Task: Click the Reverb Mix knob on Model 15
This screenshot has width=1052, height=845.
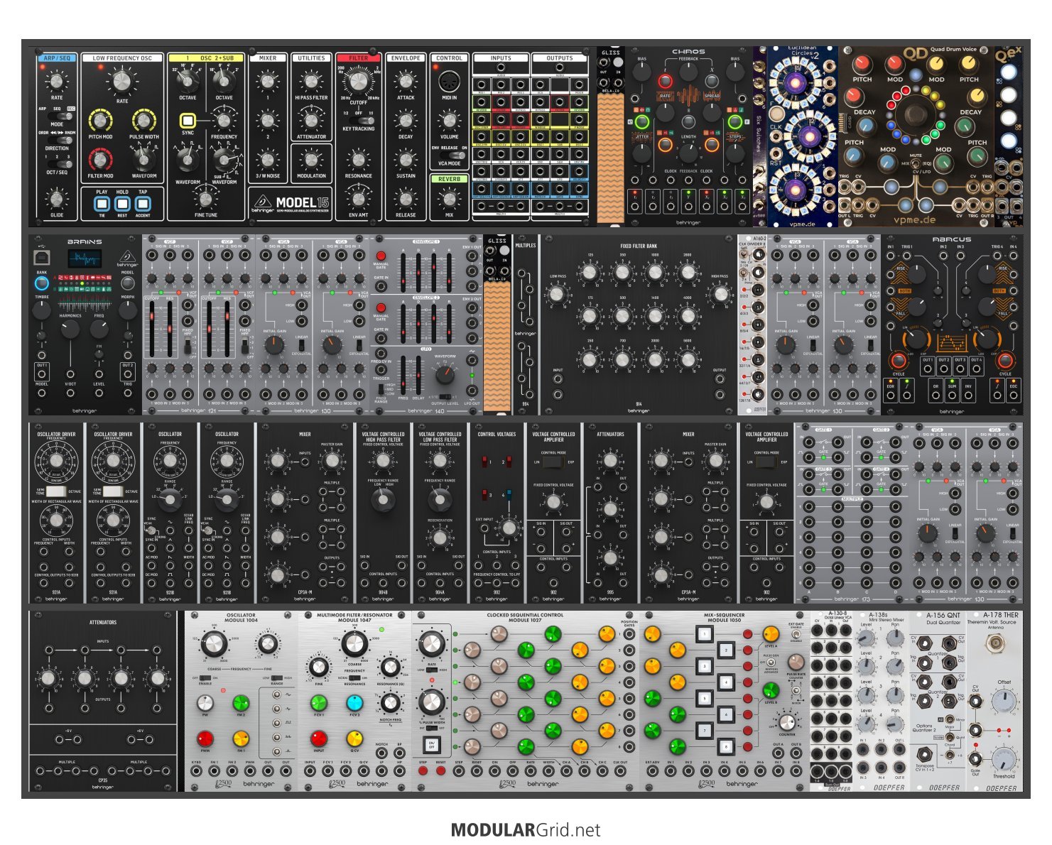Action: click(x=449, y=199)
